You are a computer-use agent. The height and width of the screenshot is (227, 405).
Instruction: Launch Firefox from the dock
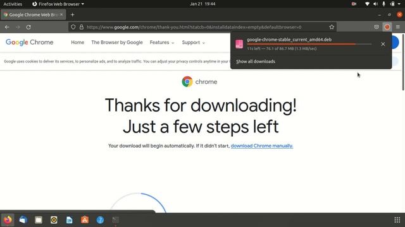point(8,220)
